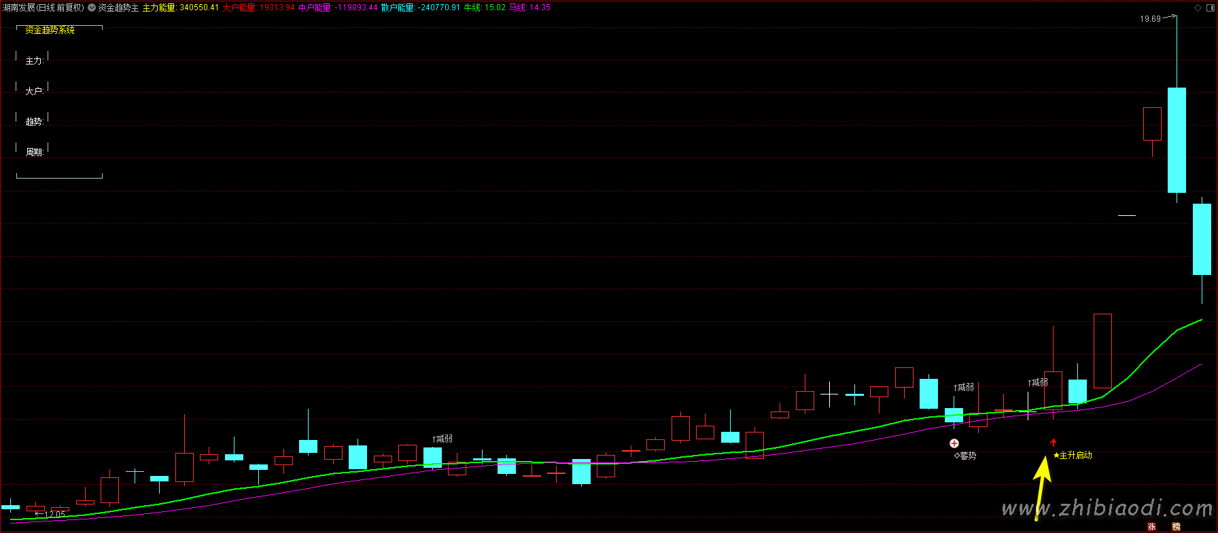This screenshot has width=1218, height=533.
Task: Toggle the side panel icon at top right
Action: (x=1209, y=8)
